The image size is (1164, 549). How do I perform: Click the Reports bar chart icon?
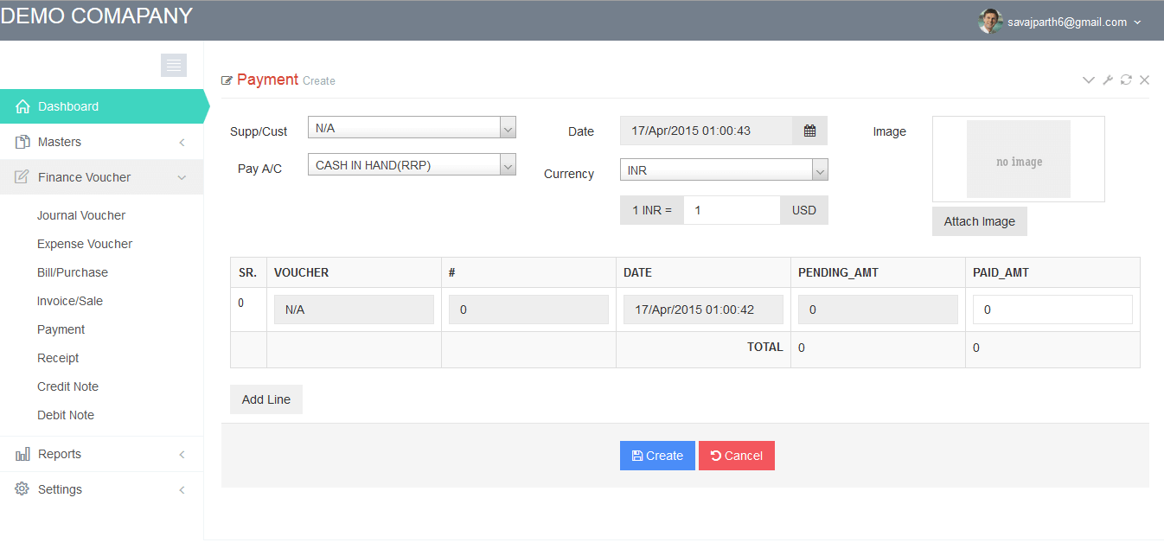22,454
